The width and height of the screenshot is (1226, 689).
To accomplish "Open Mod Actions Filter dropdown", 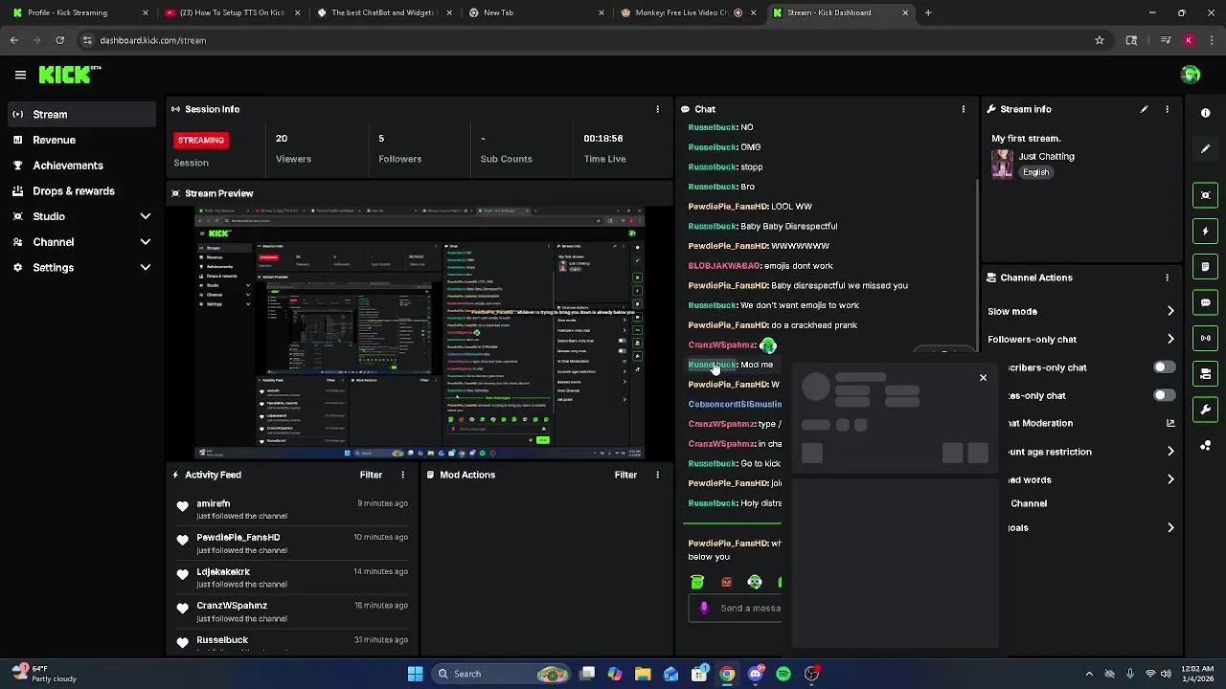I will 625,475.
